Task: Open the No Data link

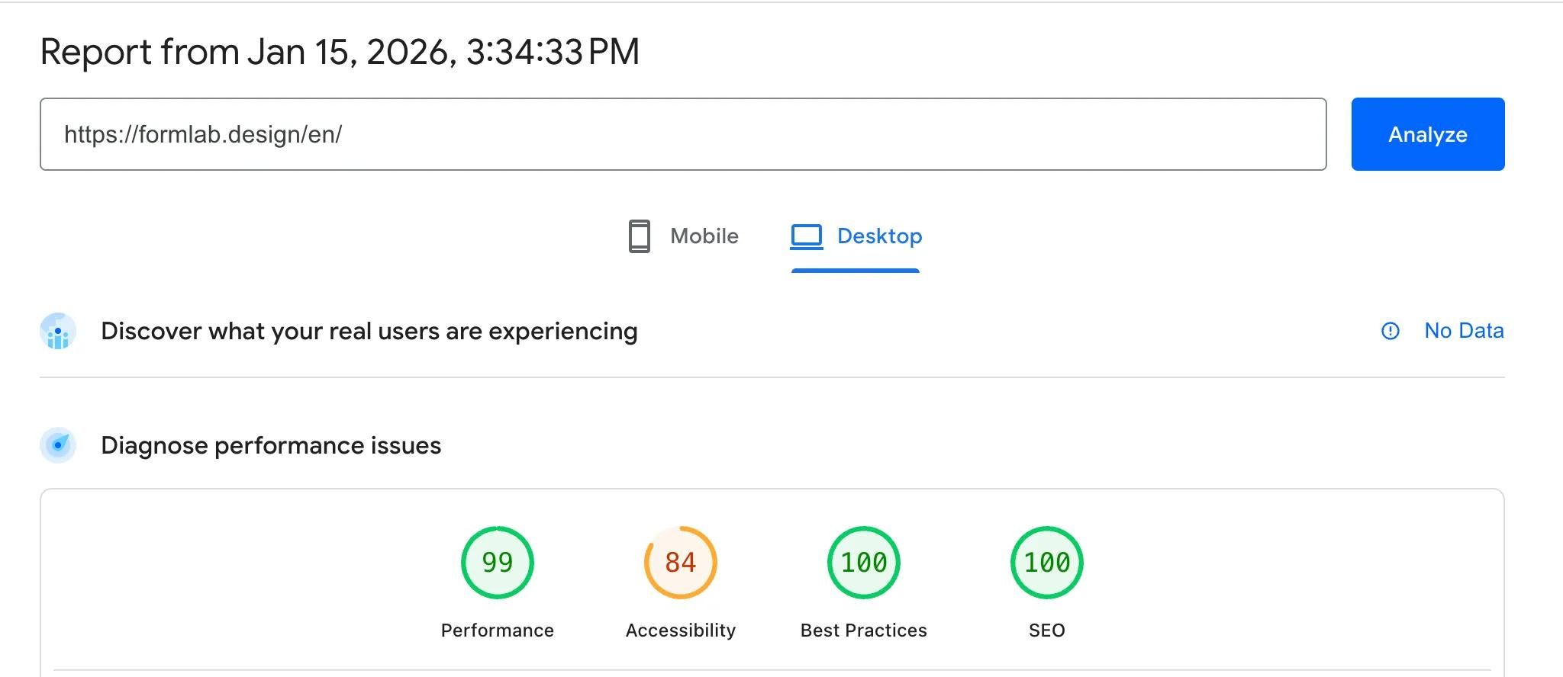Action: tap(1464, 331)
